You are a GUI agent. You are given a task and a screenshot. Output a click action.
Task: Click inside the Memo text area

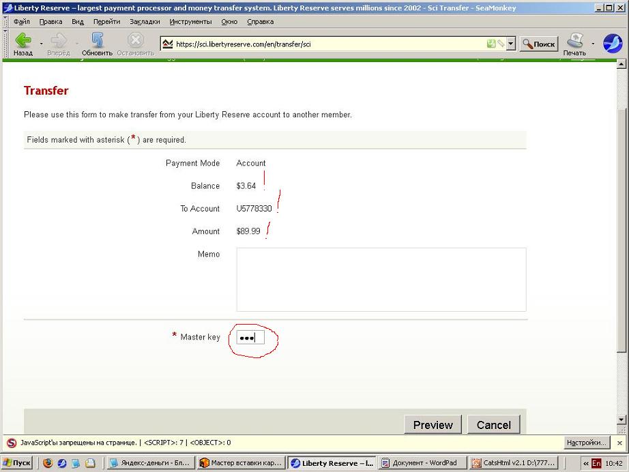coord(381,280)
